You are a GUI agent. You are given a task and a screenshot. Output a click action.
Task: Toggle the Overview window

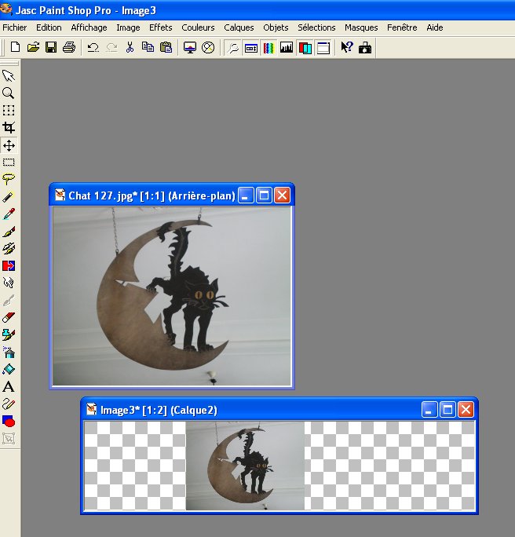[x=323, y=47]
